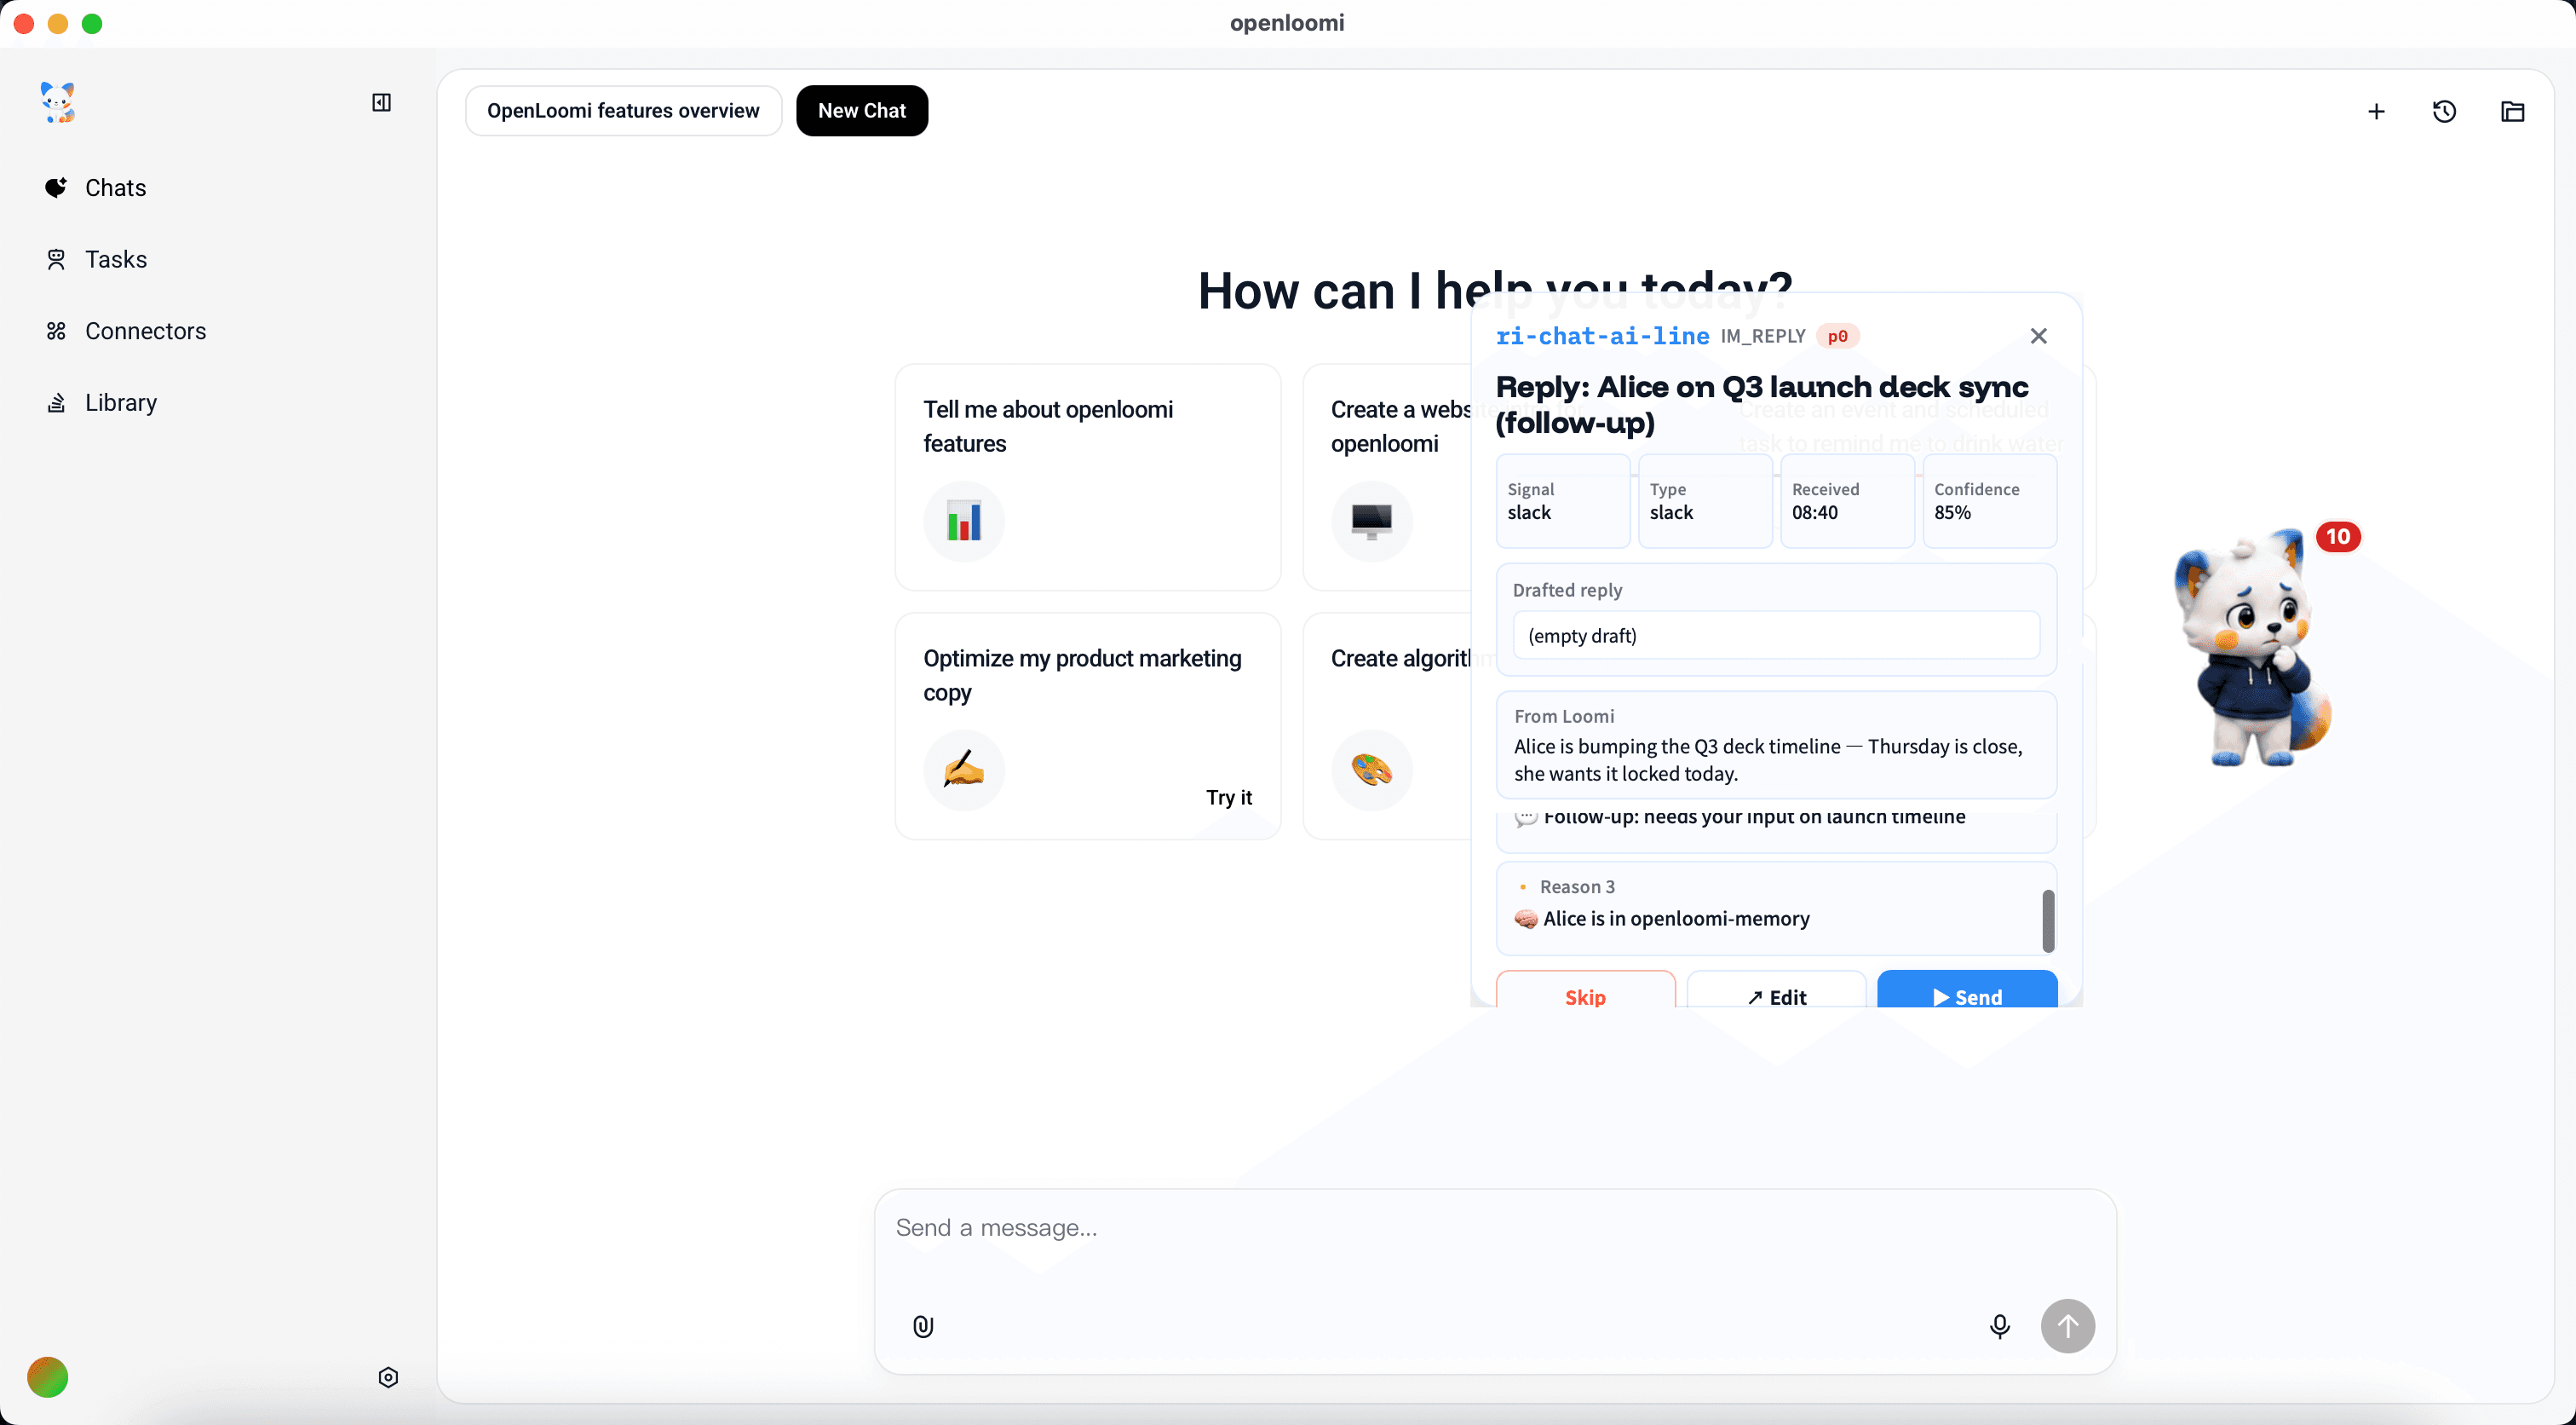
Task: Click 'Try it' on marketing copy card
Action: click(1228, 797)
